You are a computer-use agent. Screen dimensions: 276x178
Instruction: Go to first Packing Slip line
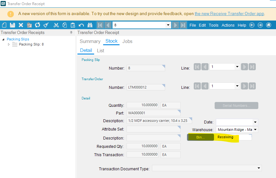(x=197, y=67)
